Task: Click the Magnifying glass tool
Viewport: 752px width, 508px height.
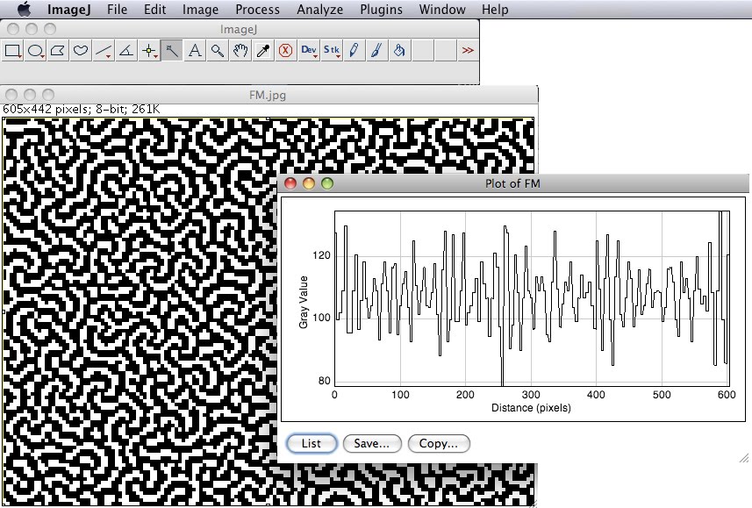Action: [x=217, y=51]
